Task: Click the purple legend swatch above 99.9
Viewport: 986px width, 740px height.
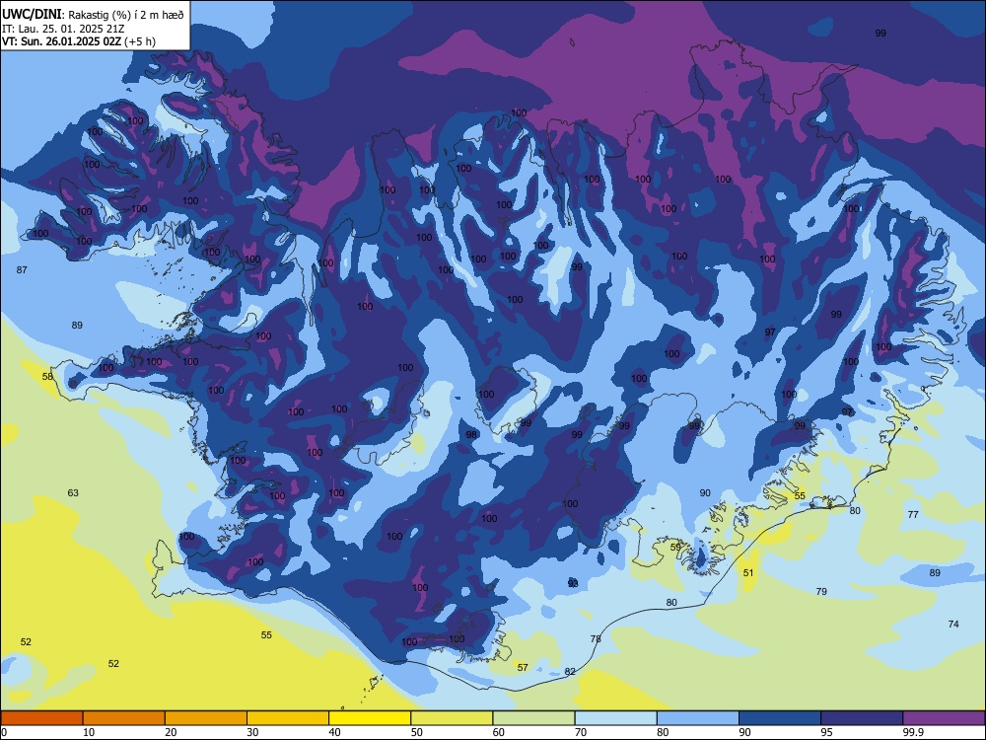Action: [944, 718]
